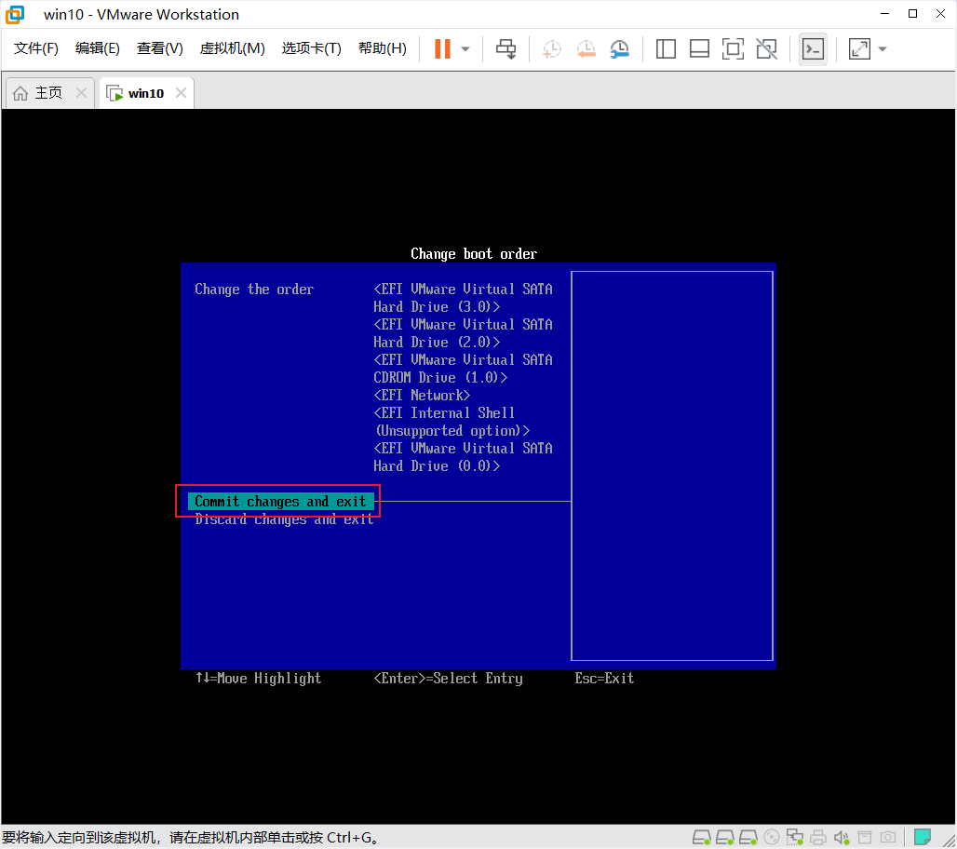The height and width of the screenshot is (849, 957).
Task: Click the CD/DVD drive status icon
Action: [772, 837]
